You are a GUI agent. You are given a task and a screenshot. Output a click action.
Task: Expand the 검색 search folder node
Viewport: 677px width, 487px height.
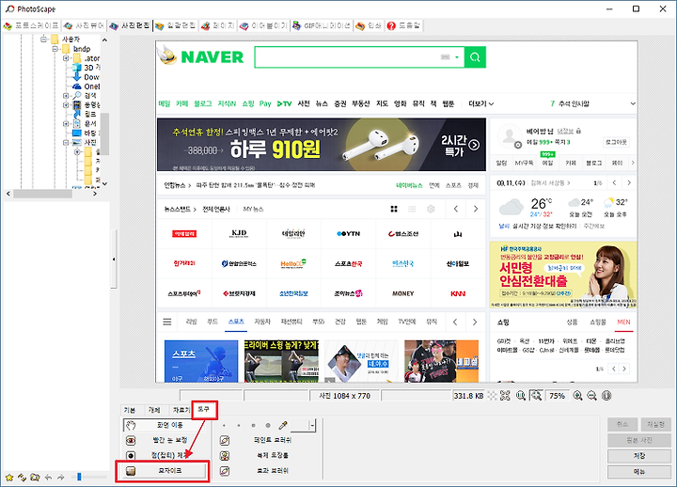66,95
